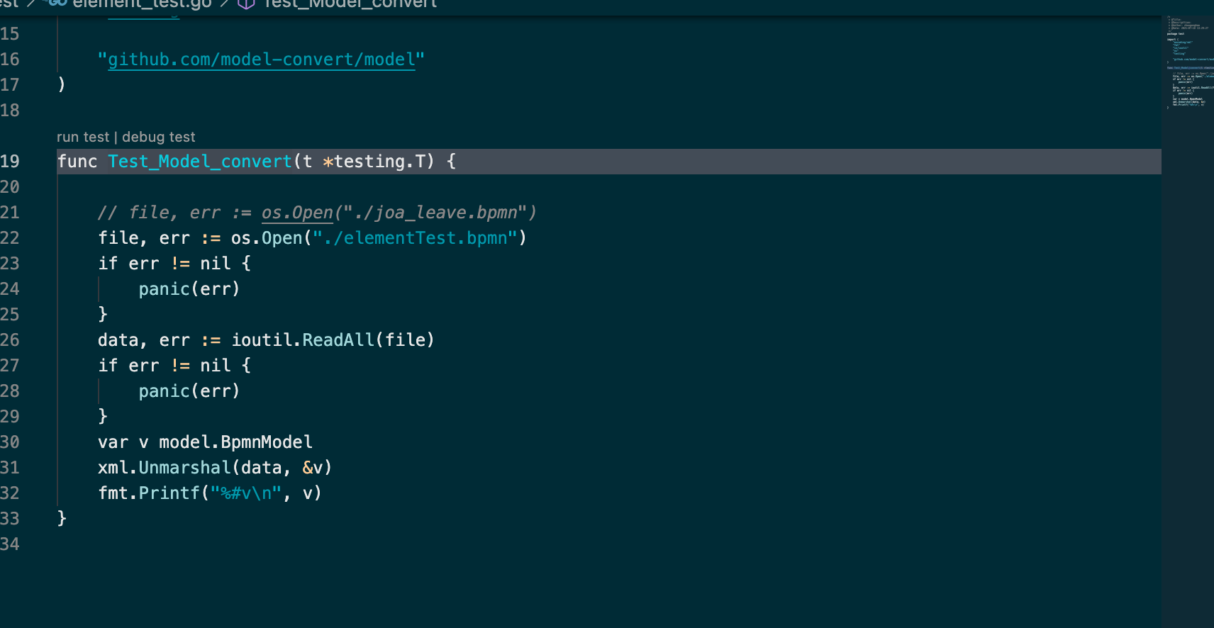Image resolution: width=1214 pixels, height=628 pixels.
Task: Click the "%#v\n" format string
Action: [x=246, y=493]
